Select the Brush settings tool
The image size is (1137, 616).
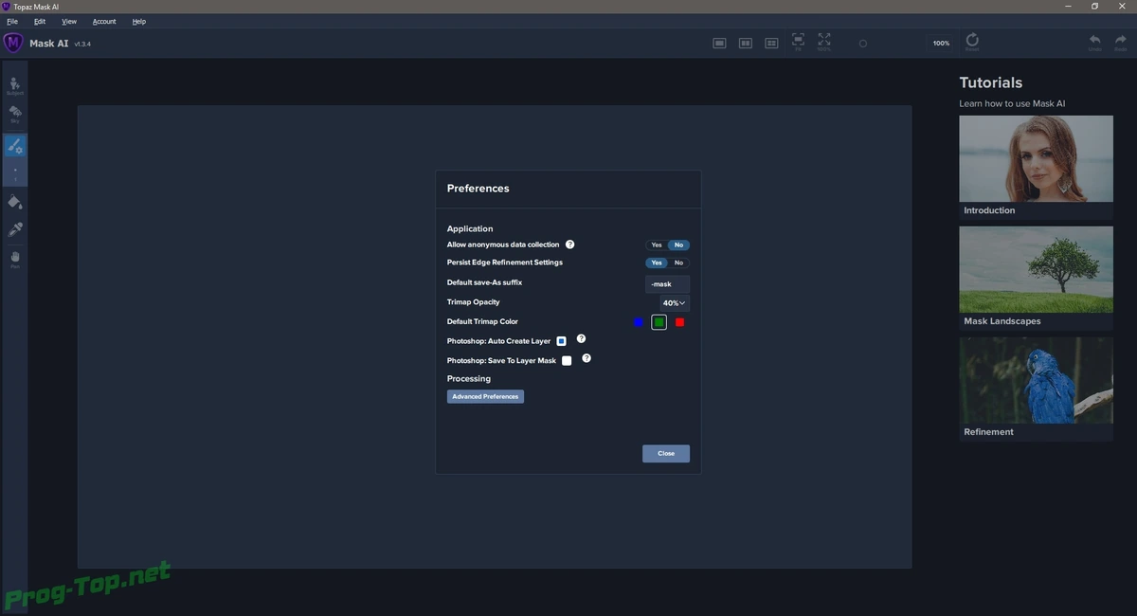pos(15,146)
